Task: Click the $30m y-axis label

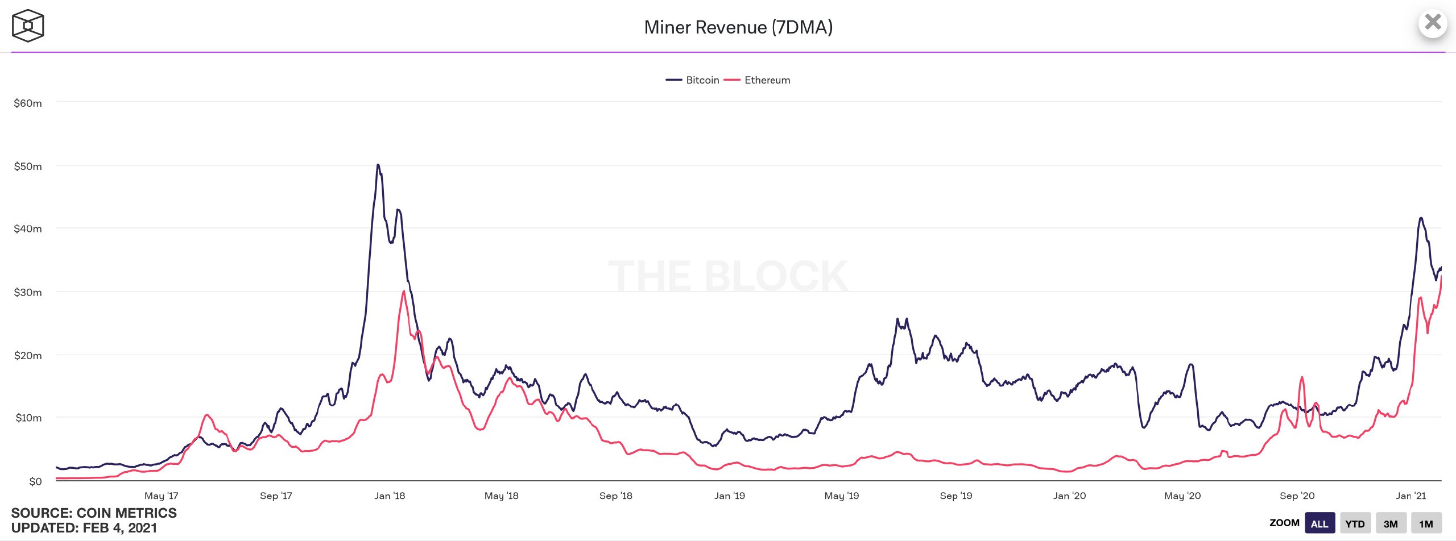Action: (x=28, y=293)
